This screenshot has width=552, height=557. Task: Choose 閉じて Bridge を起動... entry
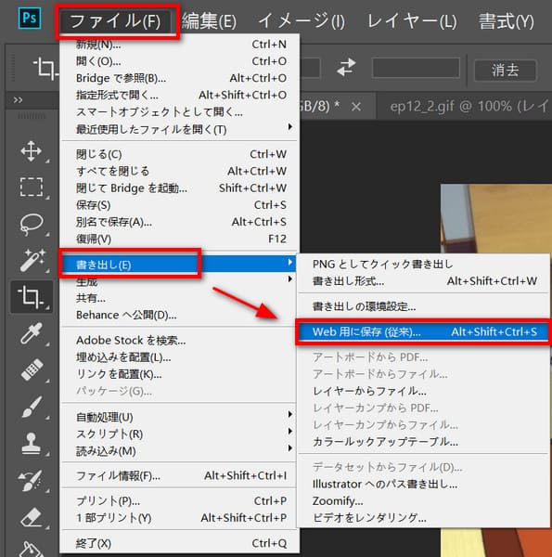click(181, 188)
